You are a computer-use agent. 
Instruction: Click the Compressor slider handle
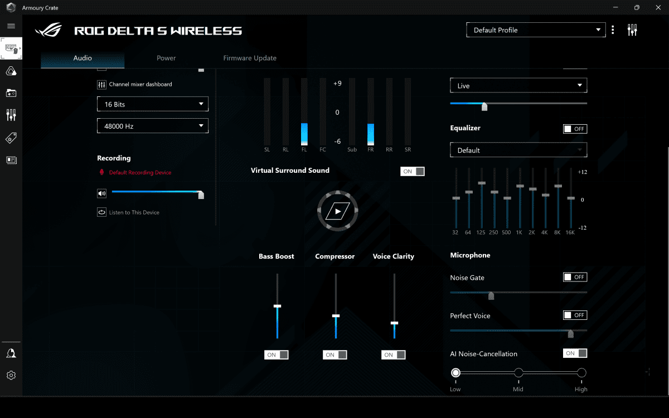(336, 316)
